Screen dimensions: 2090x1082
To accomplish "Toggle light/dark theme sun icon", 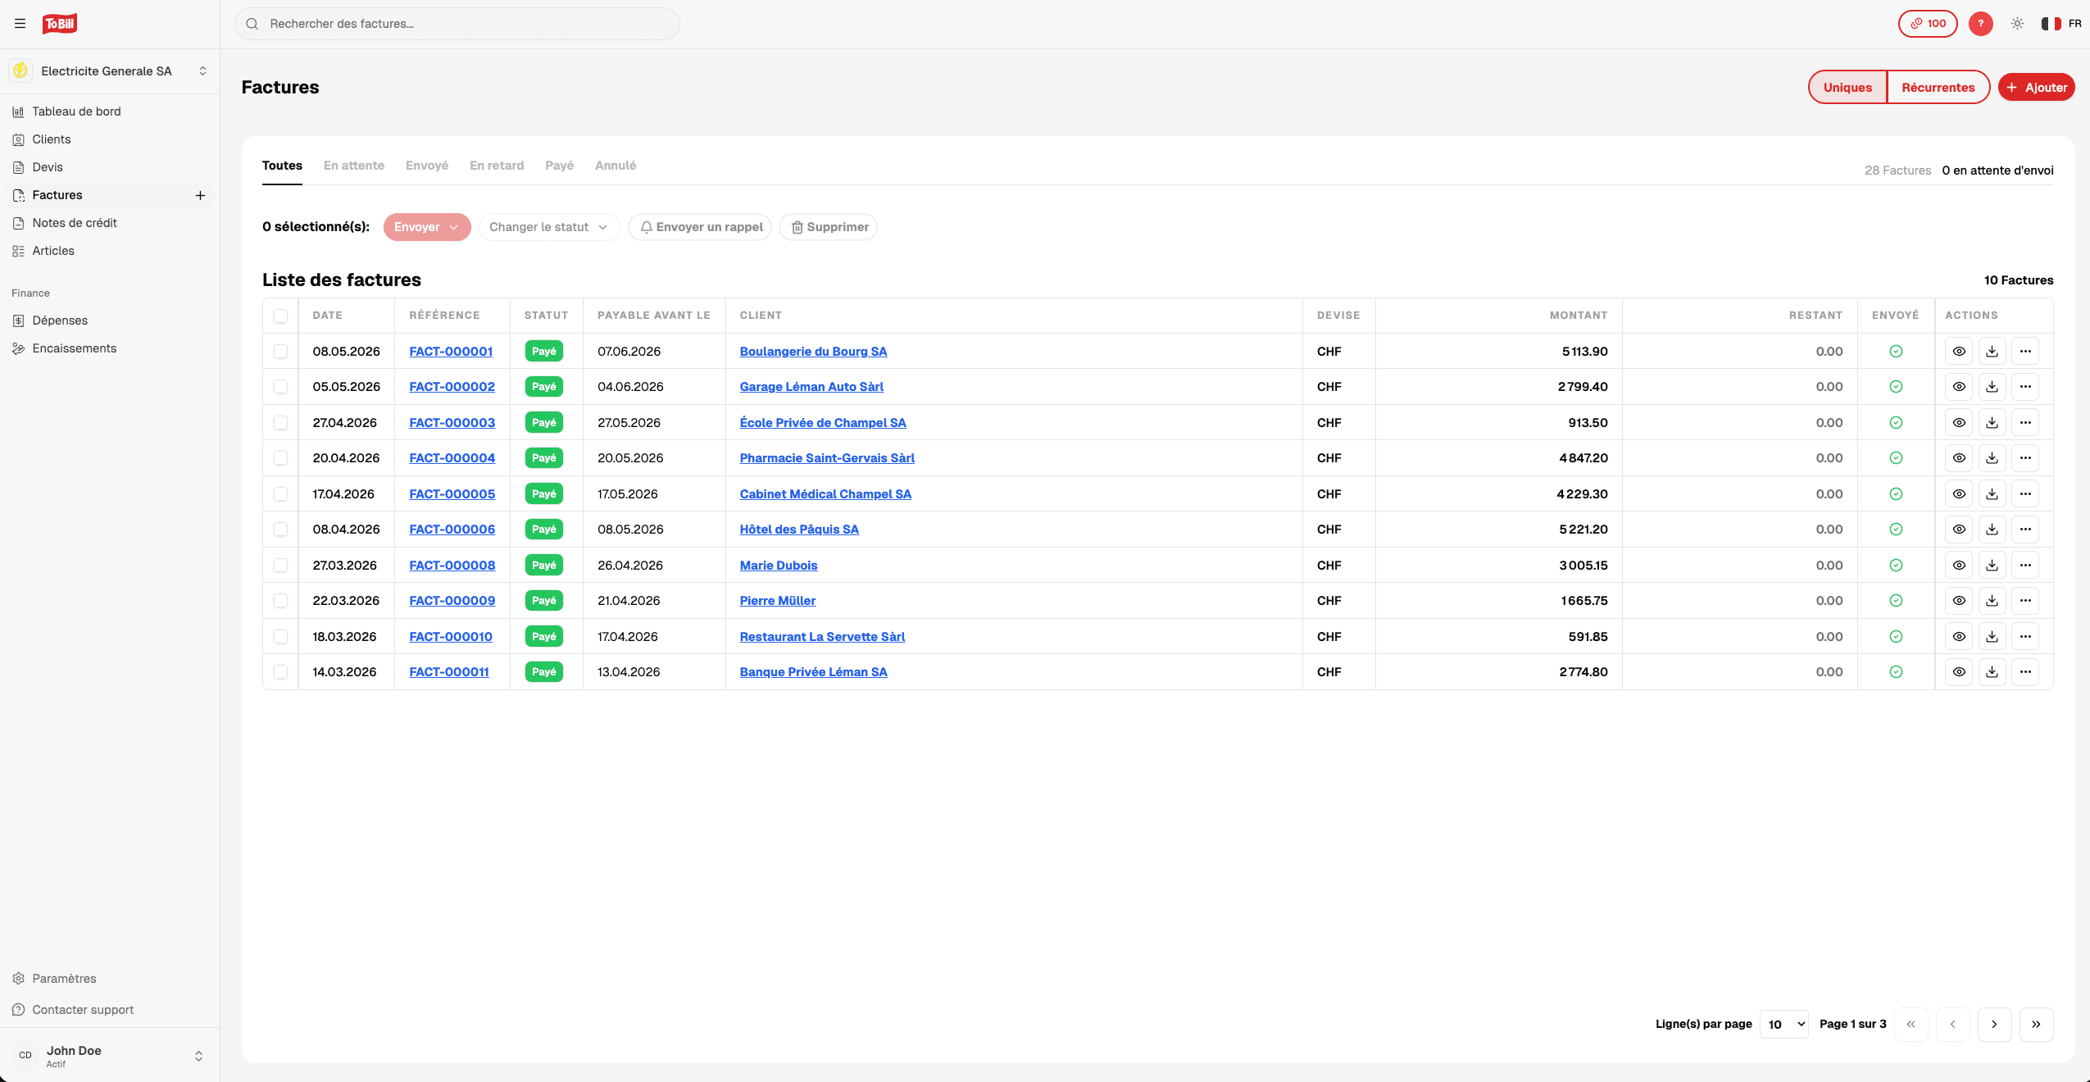I will 2017,24.
